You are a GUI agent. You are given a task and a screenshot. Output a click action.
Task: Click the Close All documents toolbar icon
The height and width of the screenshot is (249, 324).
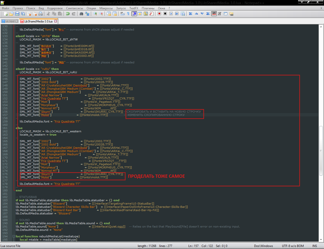tap(35, 14)
